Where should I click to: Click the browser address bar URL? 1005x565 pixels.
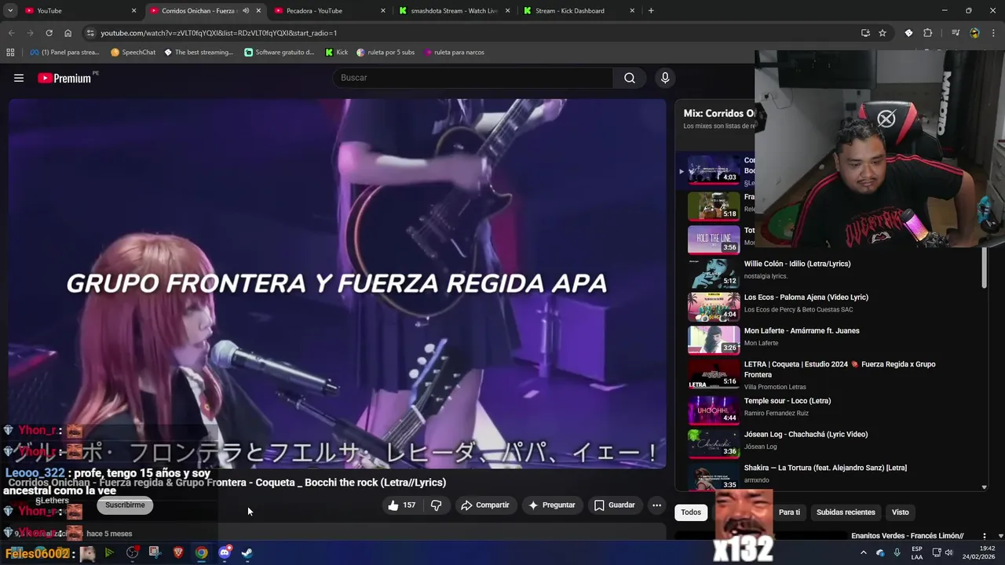pyautogui.click(x=218, y=33)
